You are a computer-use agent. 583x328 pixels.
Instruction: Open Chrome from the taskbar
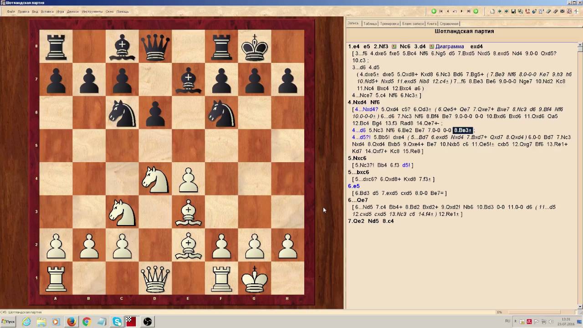coord(86,322)
